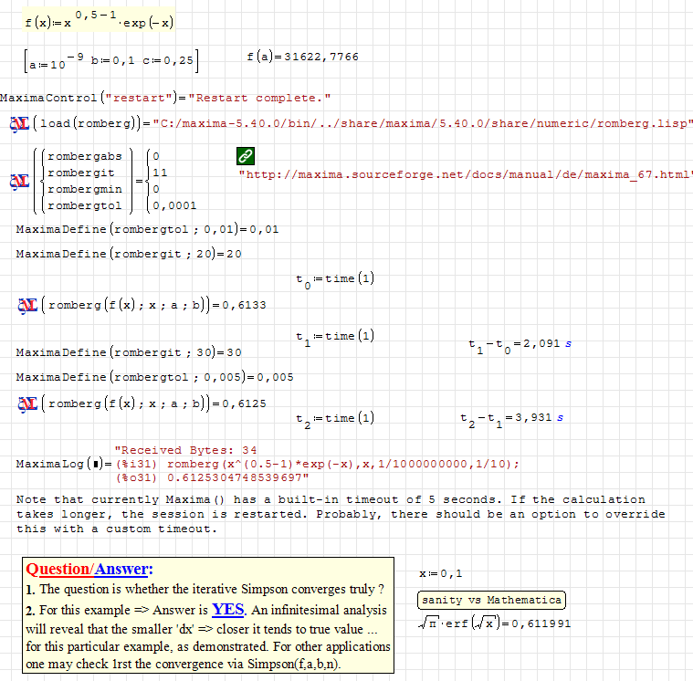Open the maxima.sourceforge.net manual URL
Screen dimensions: 693x681
pos(465,174)
